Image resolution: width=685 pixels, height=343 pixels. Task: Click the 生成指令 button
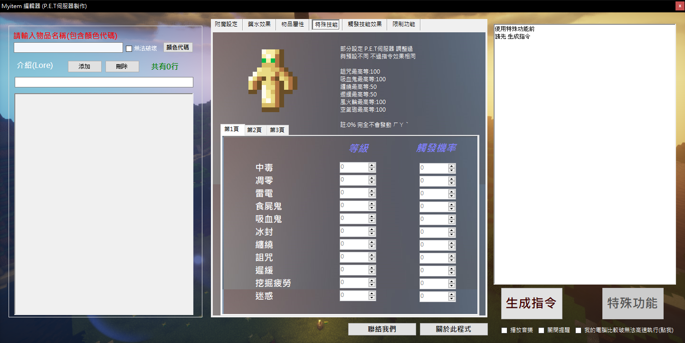pos(532,304)
